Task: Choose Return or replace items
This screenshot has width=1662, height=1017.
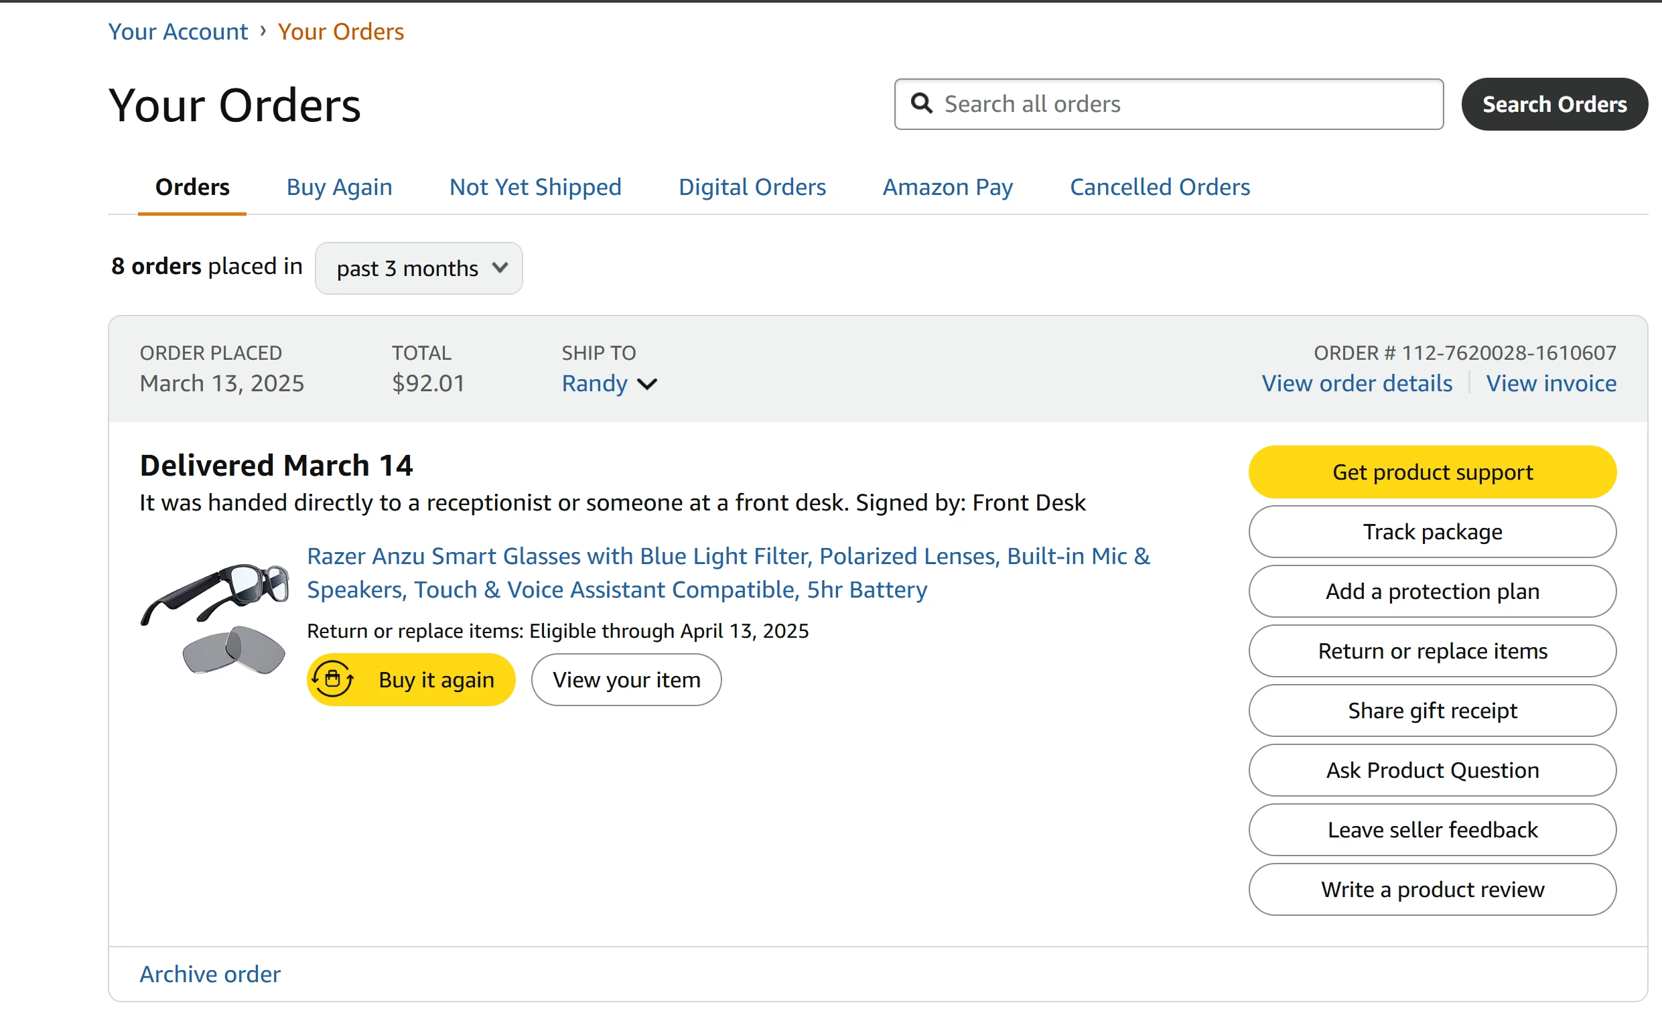Action: pyautogui.click(x=1432, y=651)
